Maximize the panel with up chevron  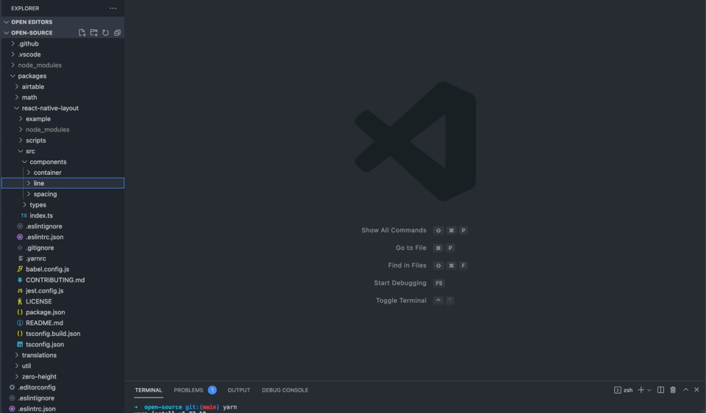click(x=685, y=389)
